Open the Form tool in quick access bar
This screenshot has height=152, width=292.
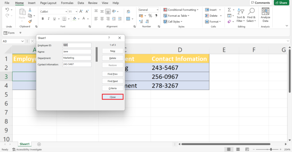pos(9,33)
